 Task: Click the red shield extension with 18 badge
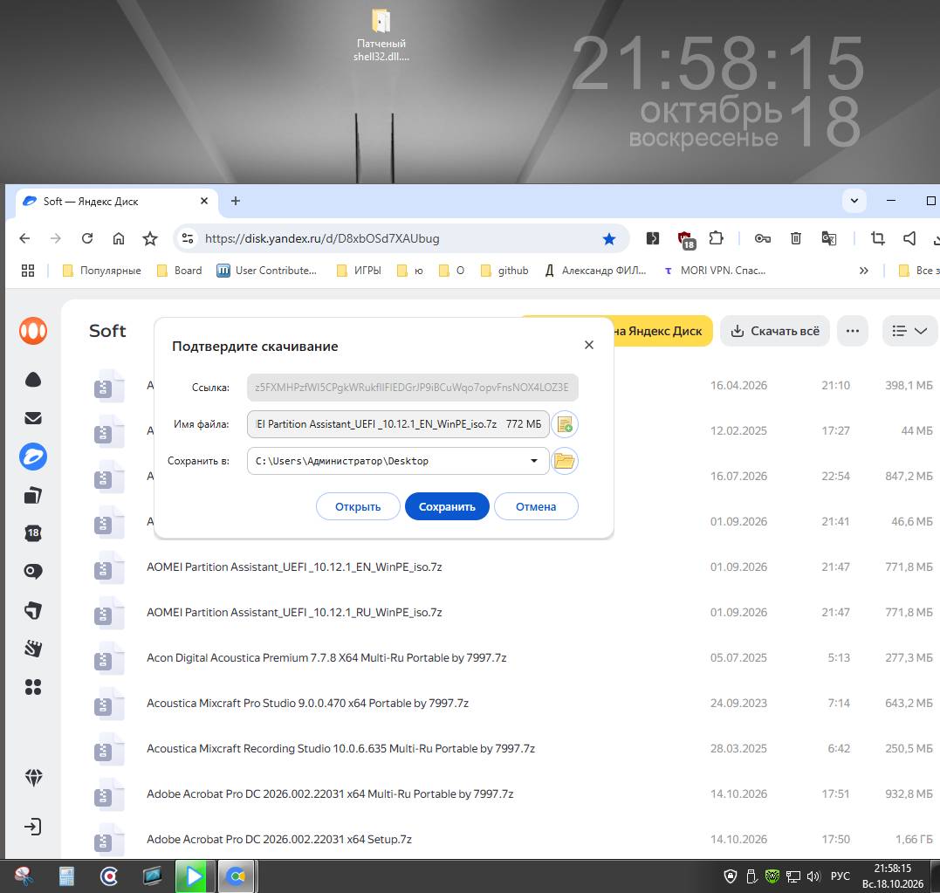point(686,239)
